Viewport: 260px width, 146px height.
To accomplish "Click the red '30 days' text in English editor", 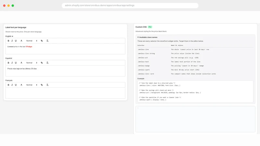I will 29,47.
